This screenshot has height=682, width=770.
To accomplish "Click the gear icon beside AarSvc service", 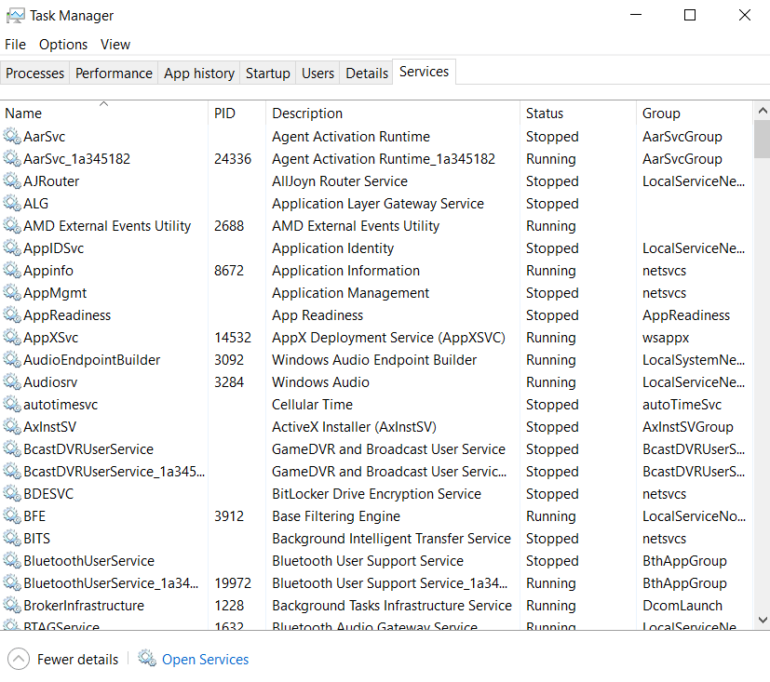I will coord(12,137).
